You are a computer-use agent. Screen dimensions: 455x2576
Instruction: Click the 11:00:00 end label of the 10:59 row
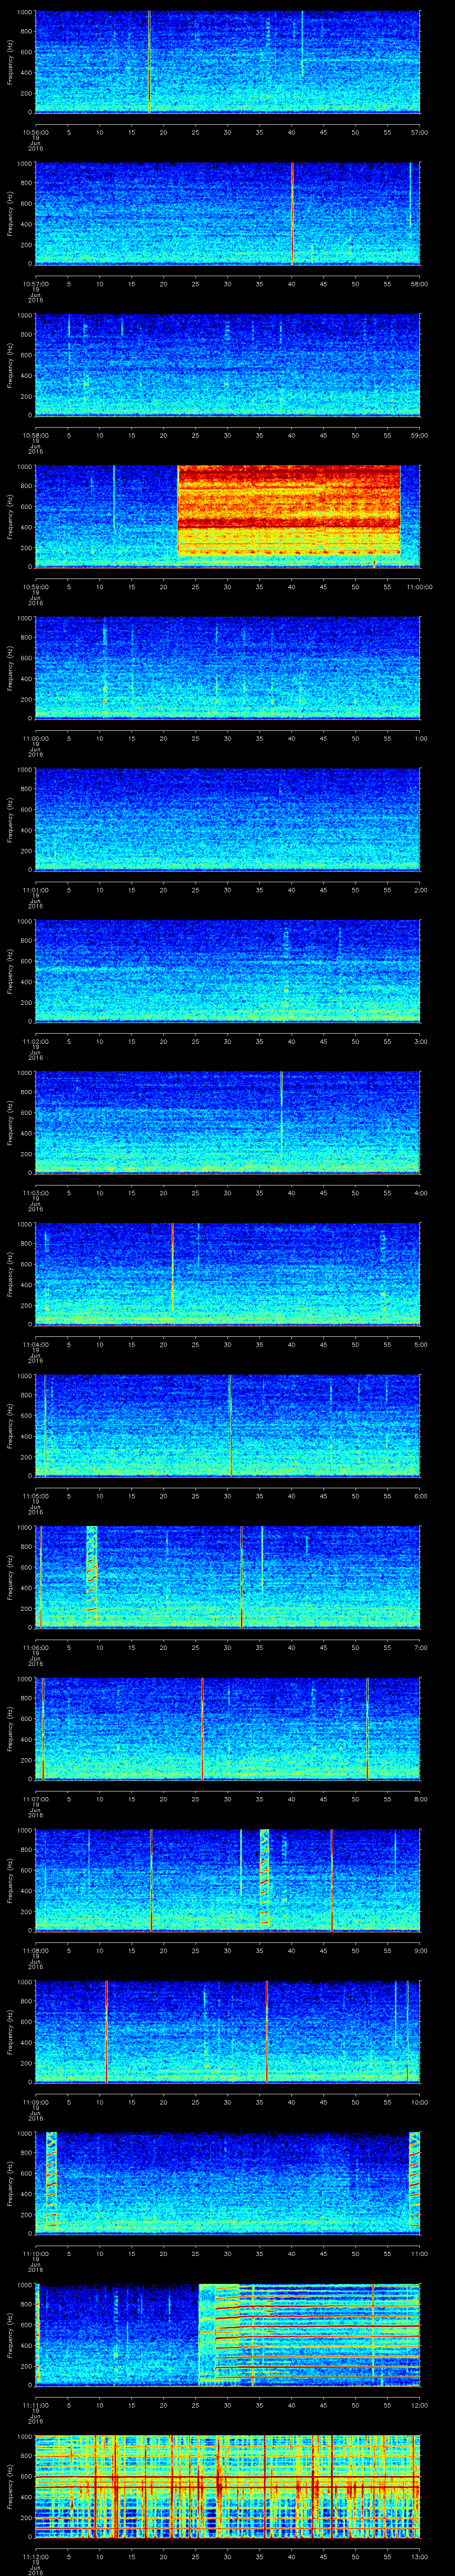(420, 587)
